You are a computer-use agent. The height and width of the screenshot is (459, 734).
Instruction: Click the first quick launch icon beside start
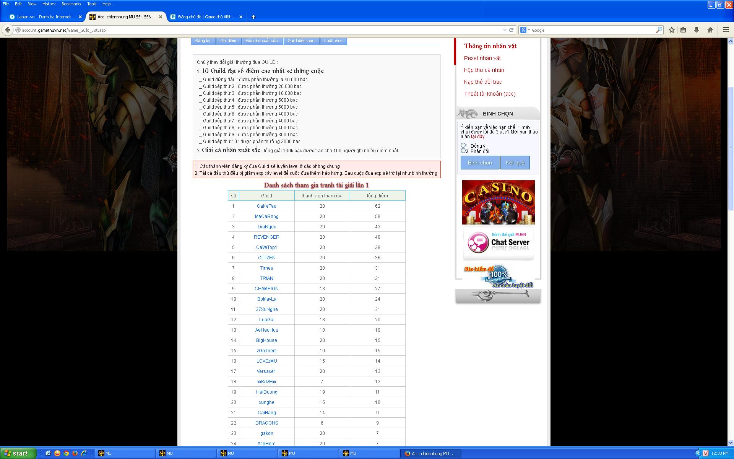[x=48, y=453]
